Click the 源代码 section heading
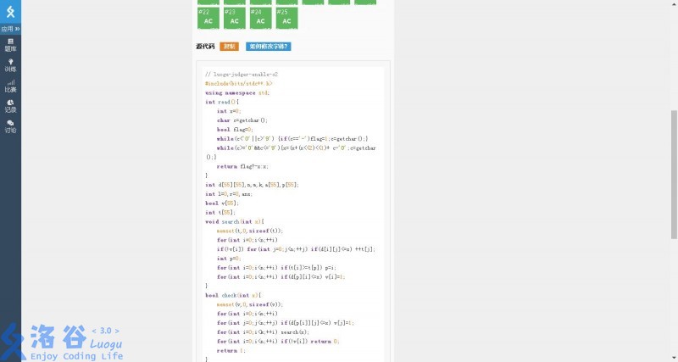 coord(205,47)
